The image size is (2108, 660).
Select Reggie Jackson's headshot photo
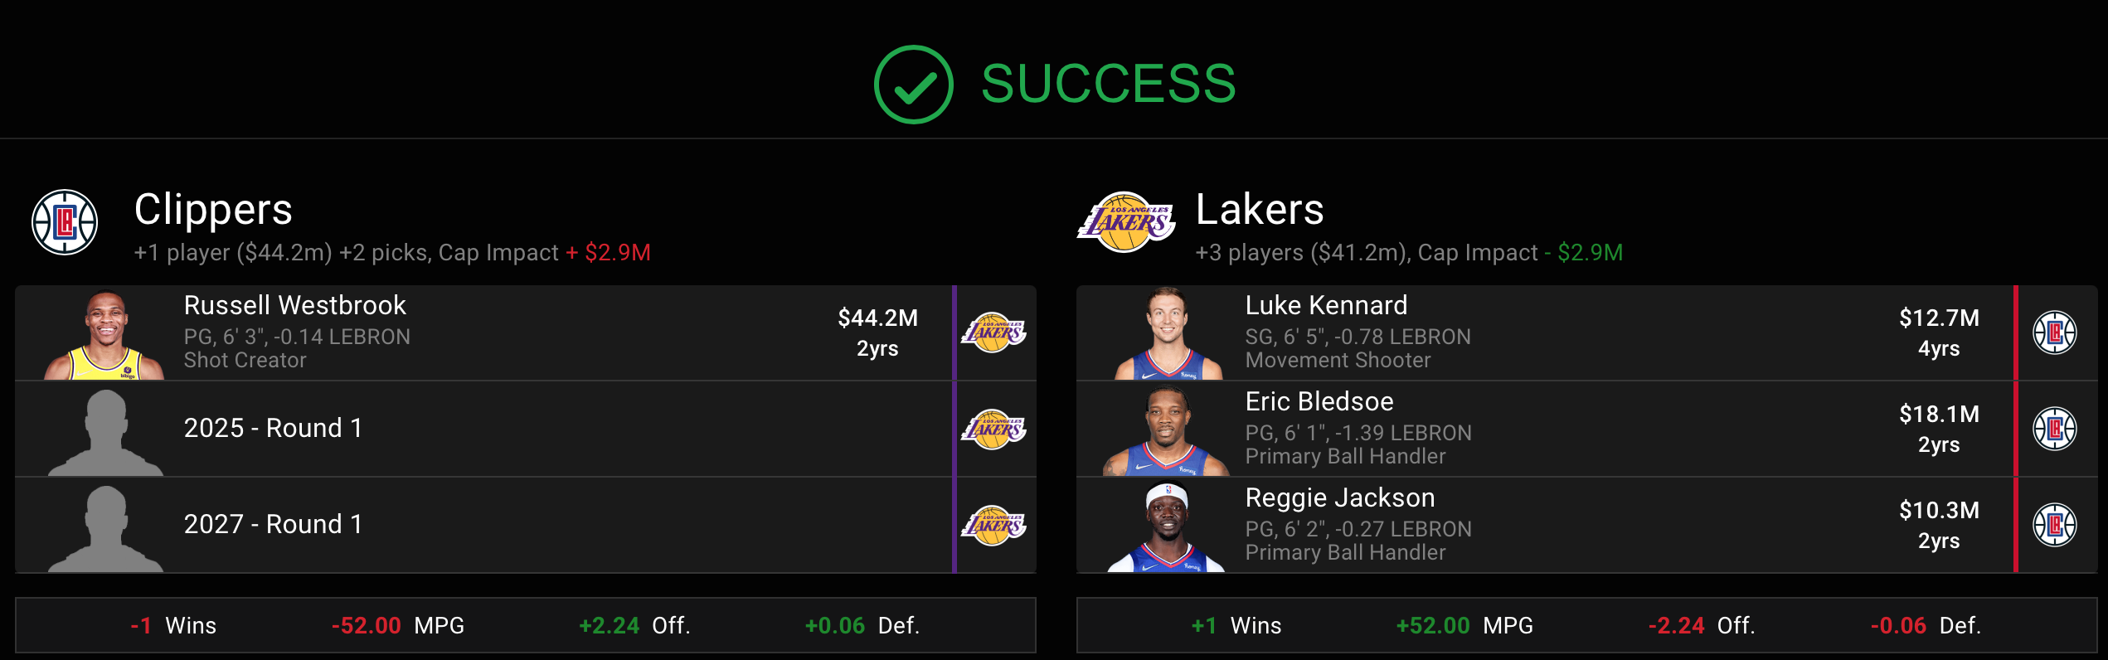coord(1166,527)
